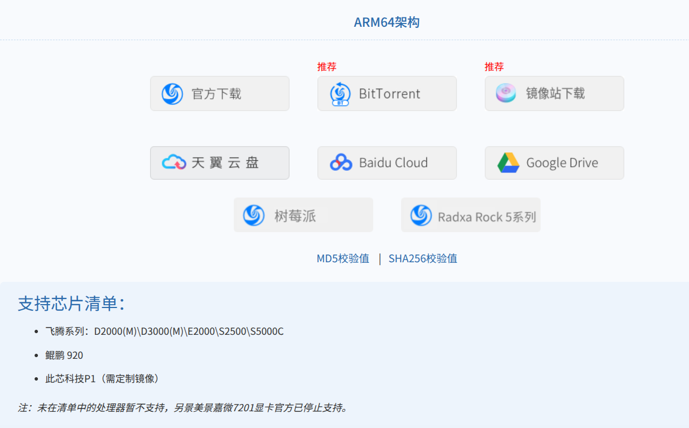Click the disc icon beside 镜像站下载
689x428 pixels.
(x=506, y=93)
